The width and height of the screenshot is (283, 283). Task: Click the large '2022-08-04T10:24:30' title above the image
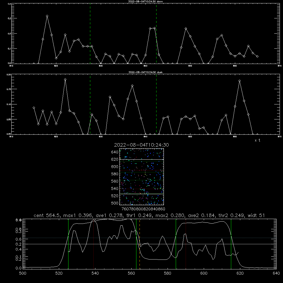(141, 145)
